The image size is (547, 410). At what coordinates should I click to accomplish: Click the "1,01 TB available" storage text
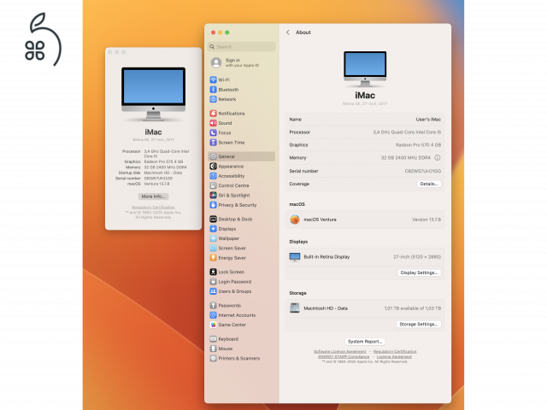pyautogui.click(x=412, y=308)
